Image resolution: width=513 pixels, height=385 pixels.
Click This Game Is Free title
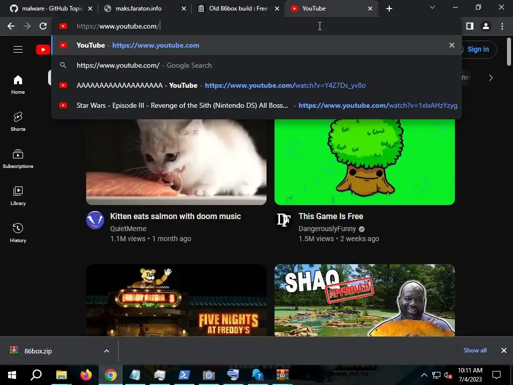point(331,217)
